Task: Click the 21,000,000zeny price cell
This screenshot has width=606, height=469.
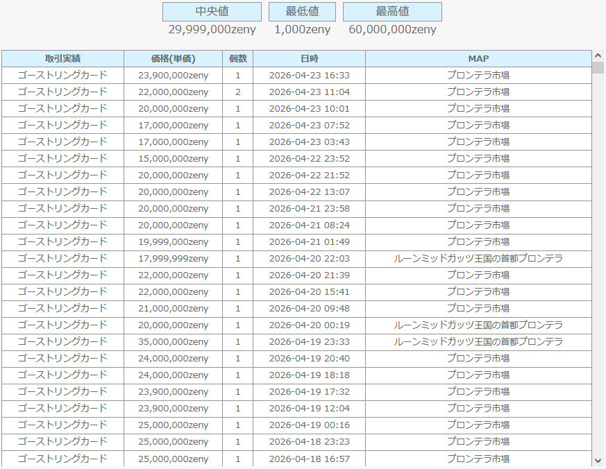Action: click(x=173, y=309)
